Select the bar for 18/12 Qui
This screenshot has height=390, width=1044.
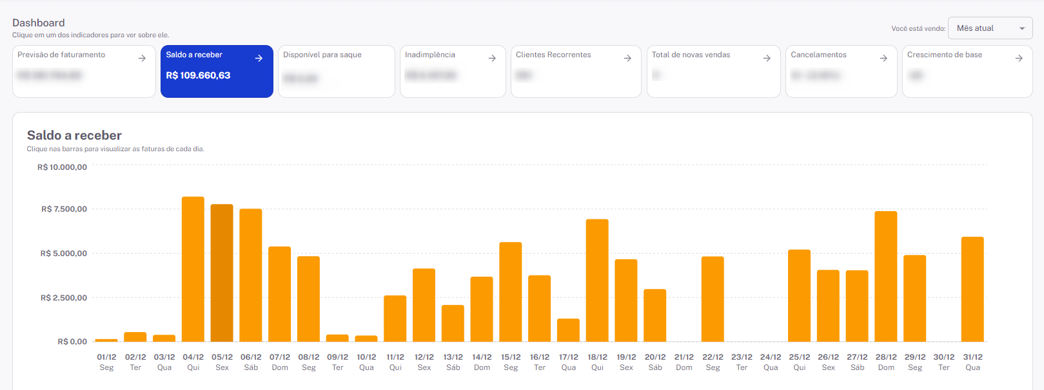coord(597,281)
